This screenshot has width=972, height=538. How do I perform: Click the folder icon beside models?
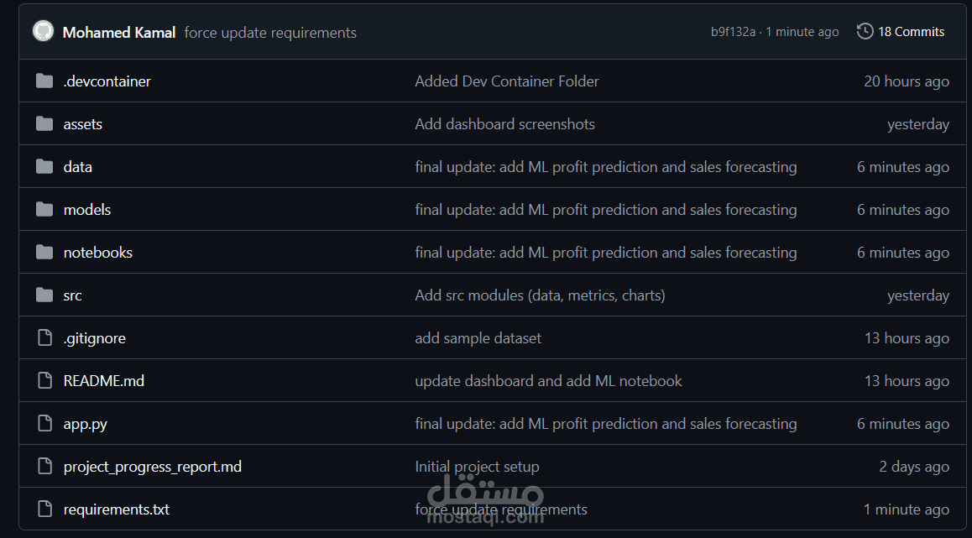tap(44, 210)
